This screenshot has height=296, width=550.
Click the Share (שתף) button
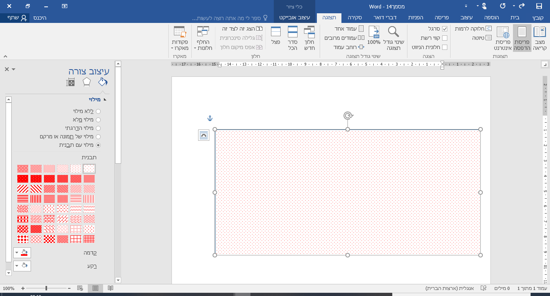click(x=17, y=18)
